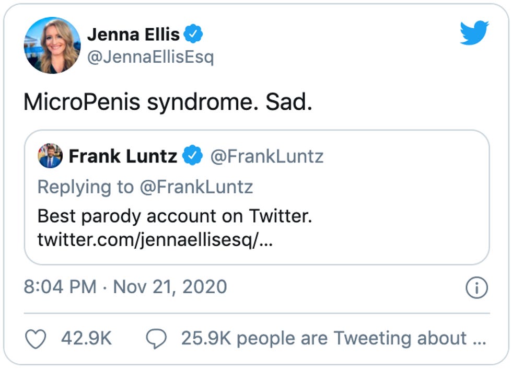Click the 8:04 PM · Nov 21, 2020 timestamp
Screen dimensions: 512x369
pyautogui.click(x=125, y=287)
